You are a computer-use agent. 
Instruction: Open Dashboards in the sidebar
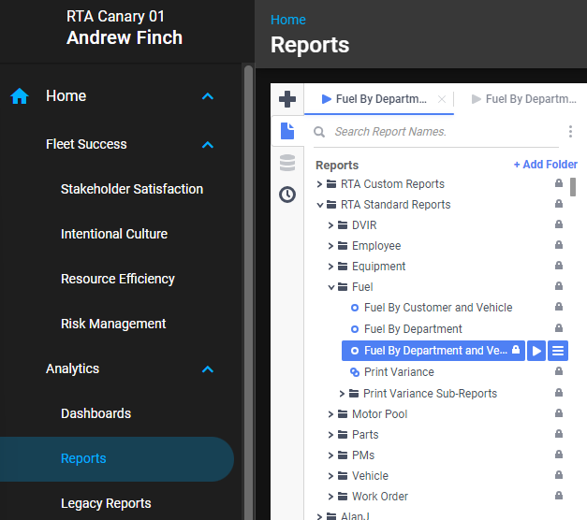95,413
